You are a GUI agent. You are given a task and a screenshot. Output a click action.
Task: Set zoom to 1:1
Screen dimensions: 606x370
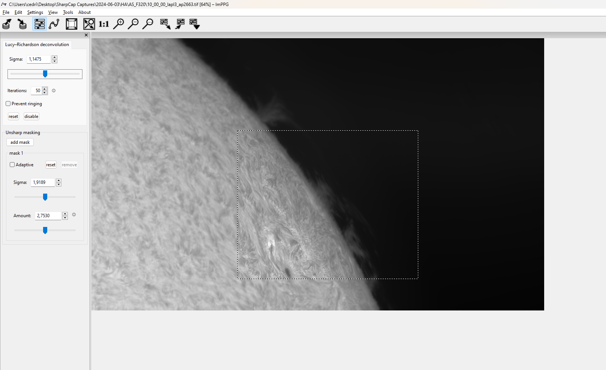coord(104,24)
